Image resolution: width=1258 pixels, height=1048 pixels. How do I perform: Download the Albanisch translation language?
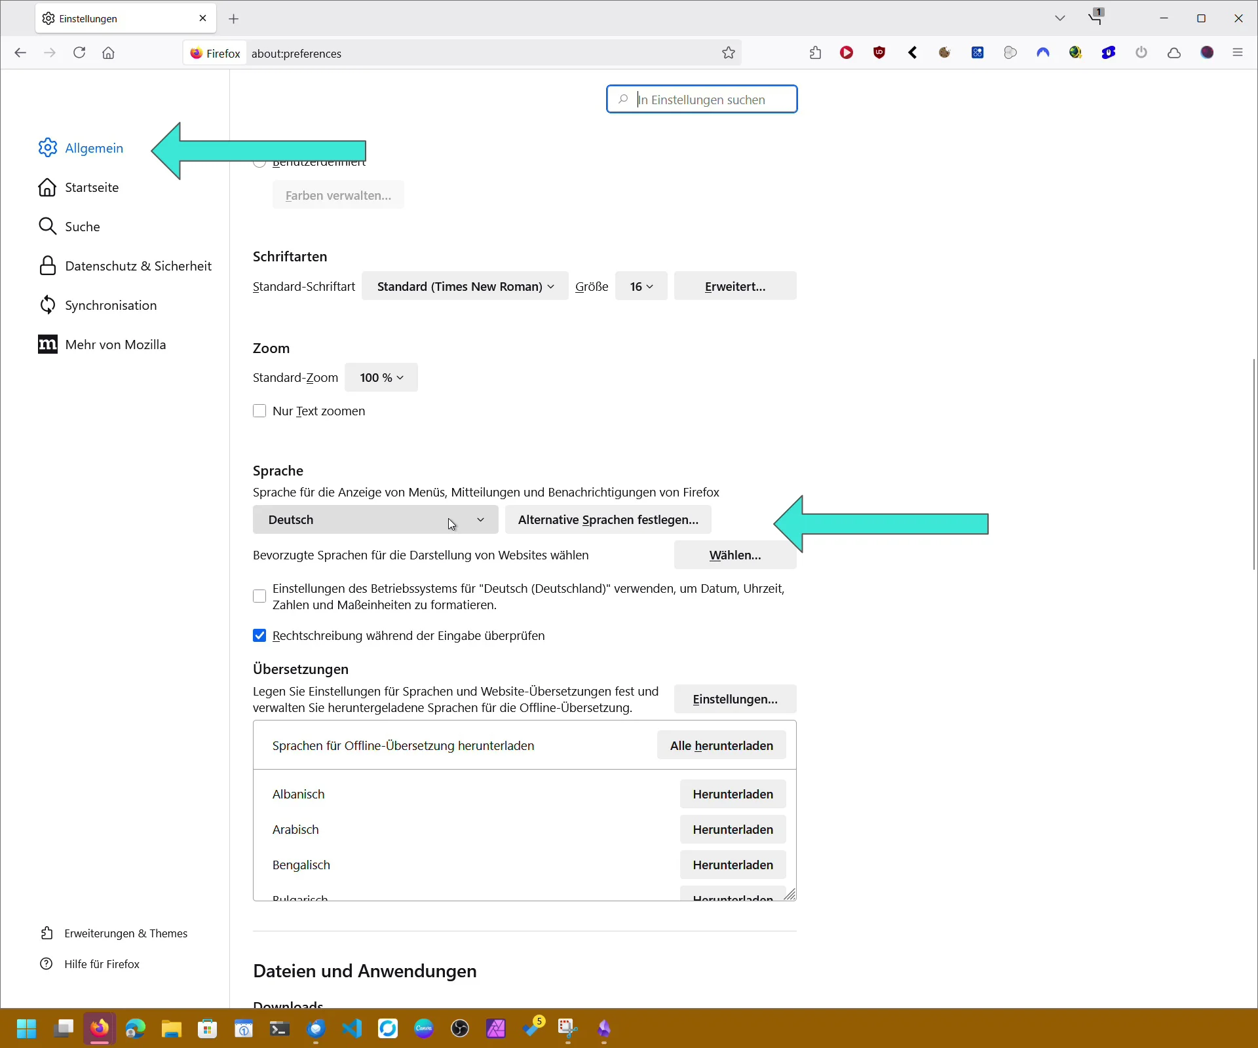coord(733,794)
